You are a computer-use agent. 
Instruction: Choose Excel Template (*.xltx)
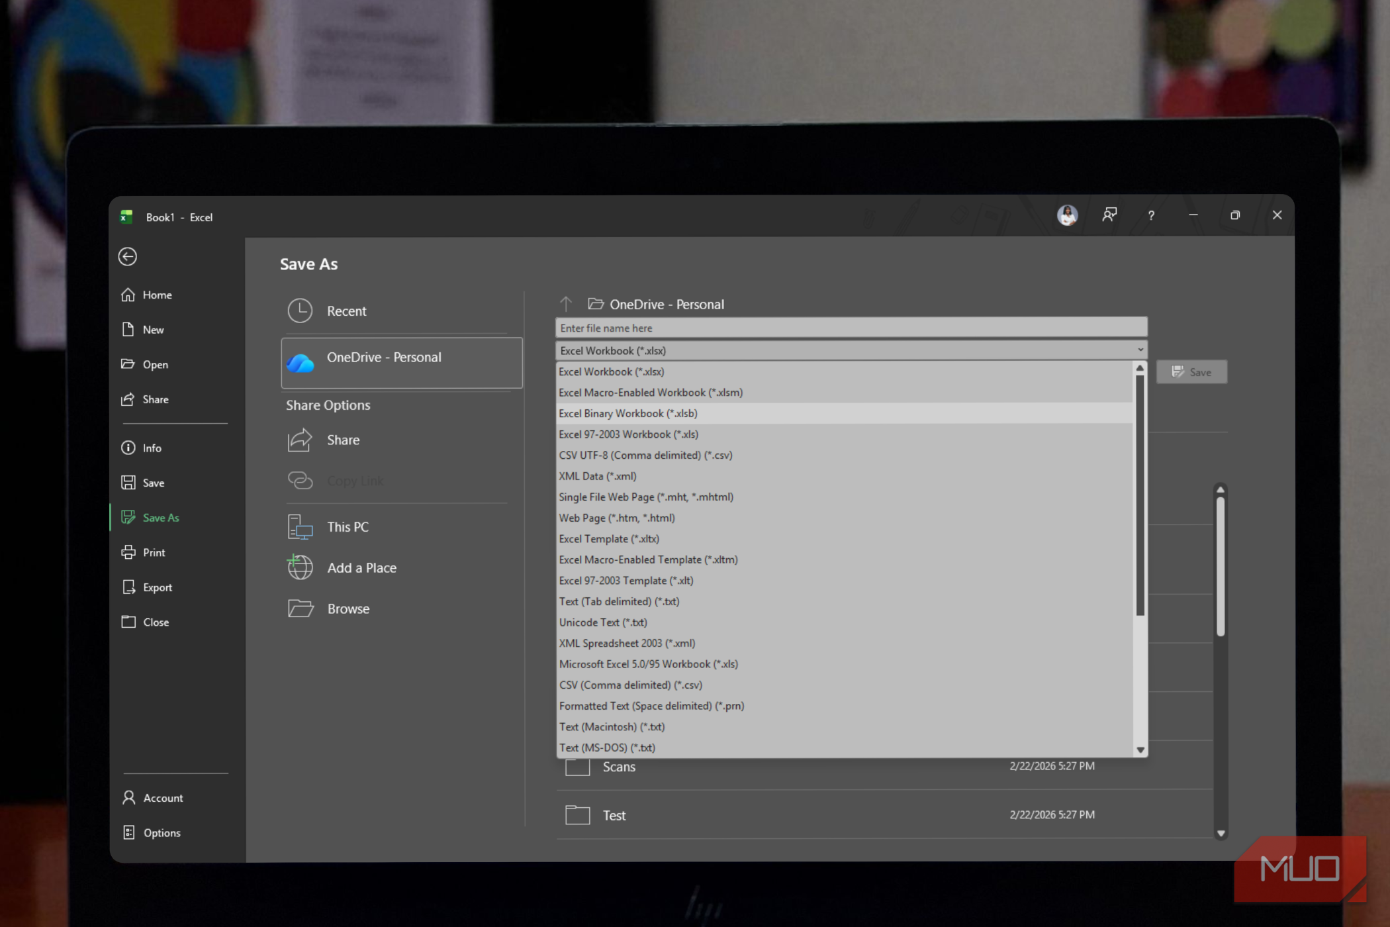coord(845,539)
